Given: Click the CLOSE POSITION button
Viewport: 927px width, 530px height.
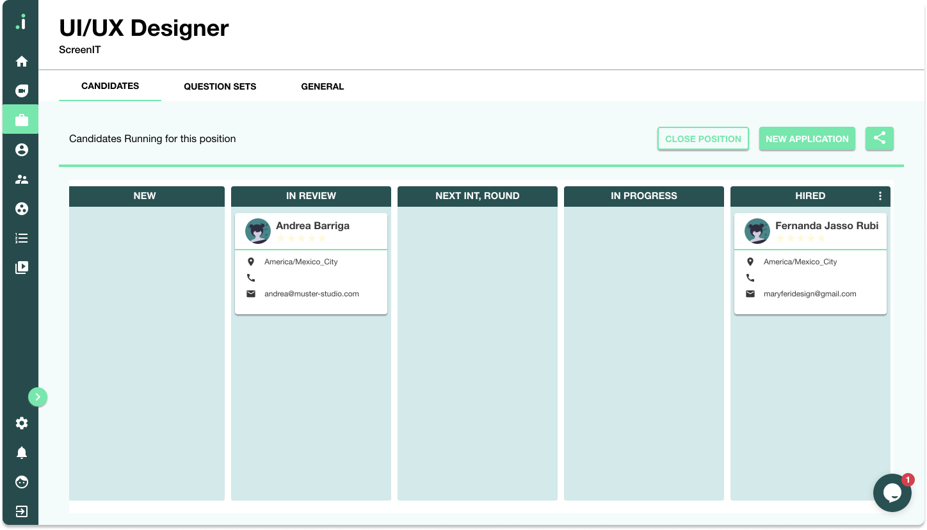Looking at the screenshot, I should [x=703, y=138].
